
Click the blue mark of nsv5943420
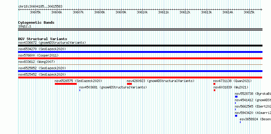tap(236, 116)
